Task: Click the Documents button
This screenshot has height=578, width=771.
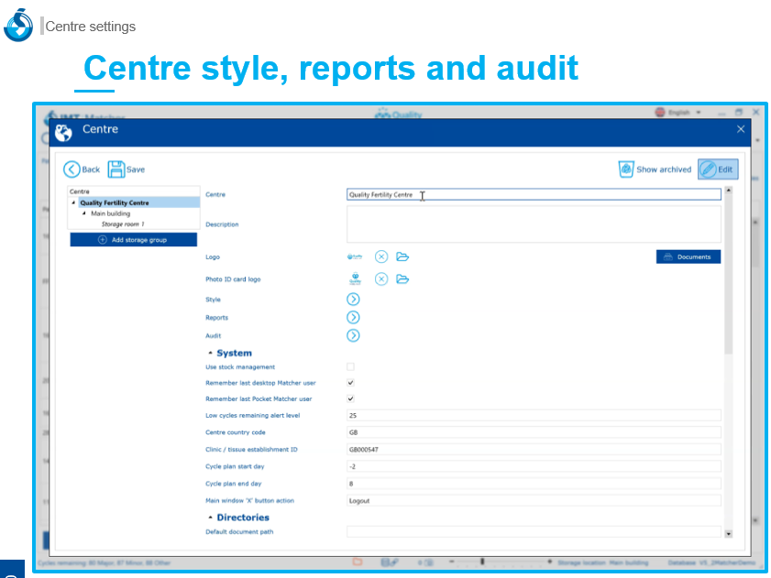Action: (x=688, y=256)
